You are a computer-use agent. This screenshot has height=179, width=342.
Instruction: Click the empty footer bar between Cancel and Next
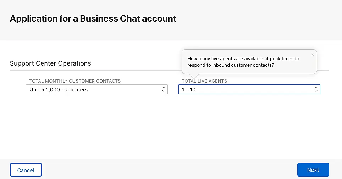pos(170,169)
